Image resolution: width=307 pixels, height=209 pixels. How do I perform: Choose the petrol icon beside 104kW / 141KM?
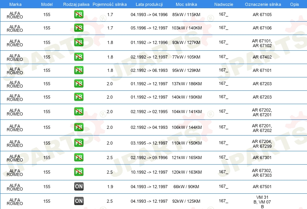(x=79, y=111)
